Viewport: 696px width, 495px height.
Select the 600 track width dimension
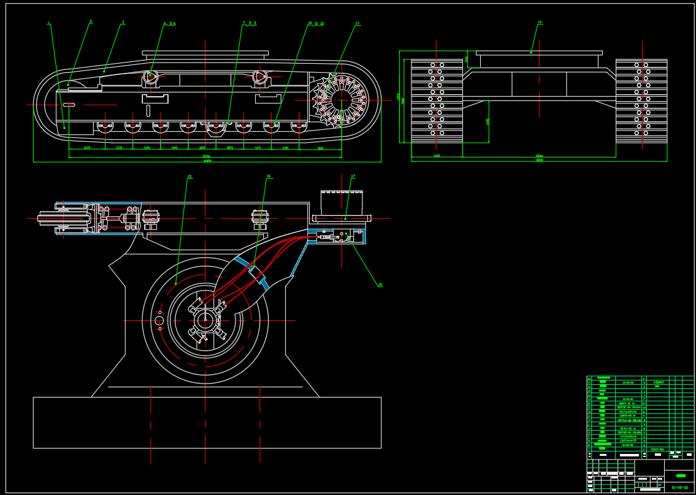pyautogui.click(x=437, y=156)
